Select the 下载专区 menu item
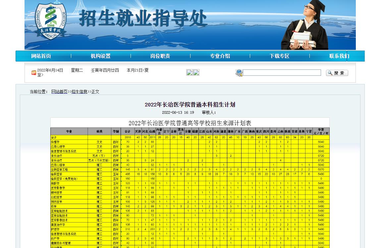Viewport: 381px width, 248px height. (280, 56)
